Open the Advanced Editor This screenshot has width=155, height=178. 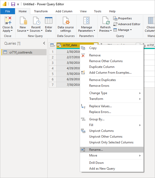pos(127,24)
